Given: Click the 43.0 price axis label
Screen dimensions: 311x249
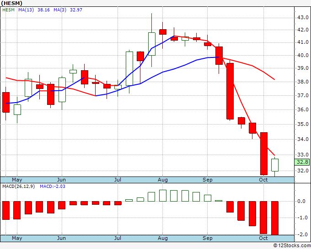Looking at the screenshot, I should coord(303,18).
